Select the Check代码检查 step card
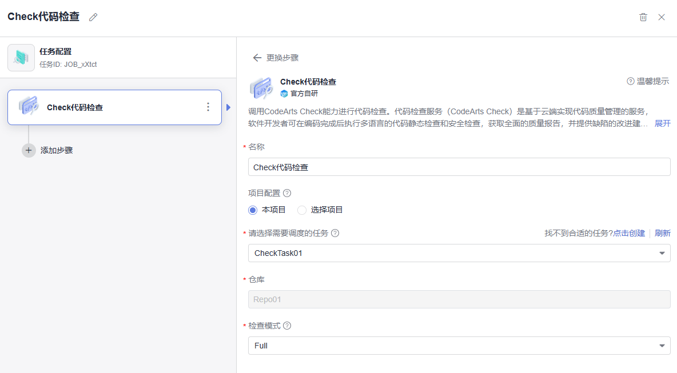The width and height of the screenshot is (677, 373). click(x=114, y=107)
